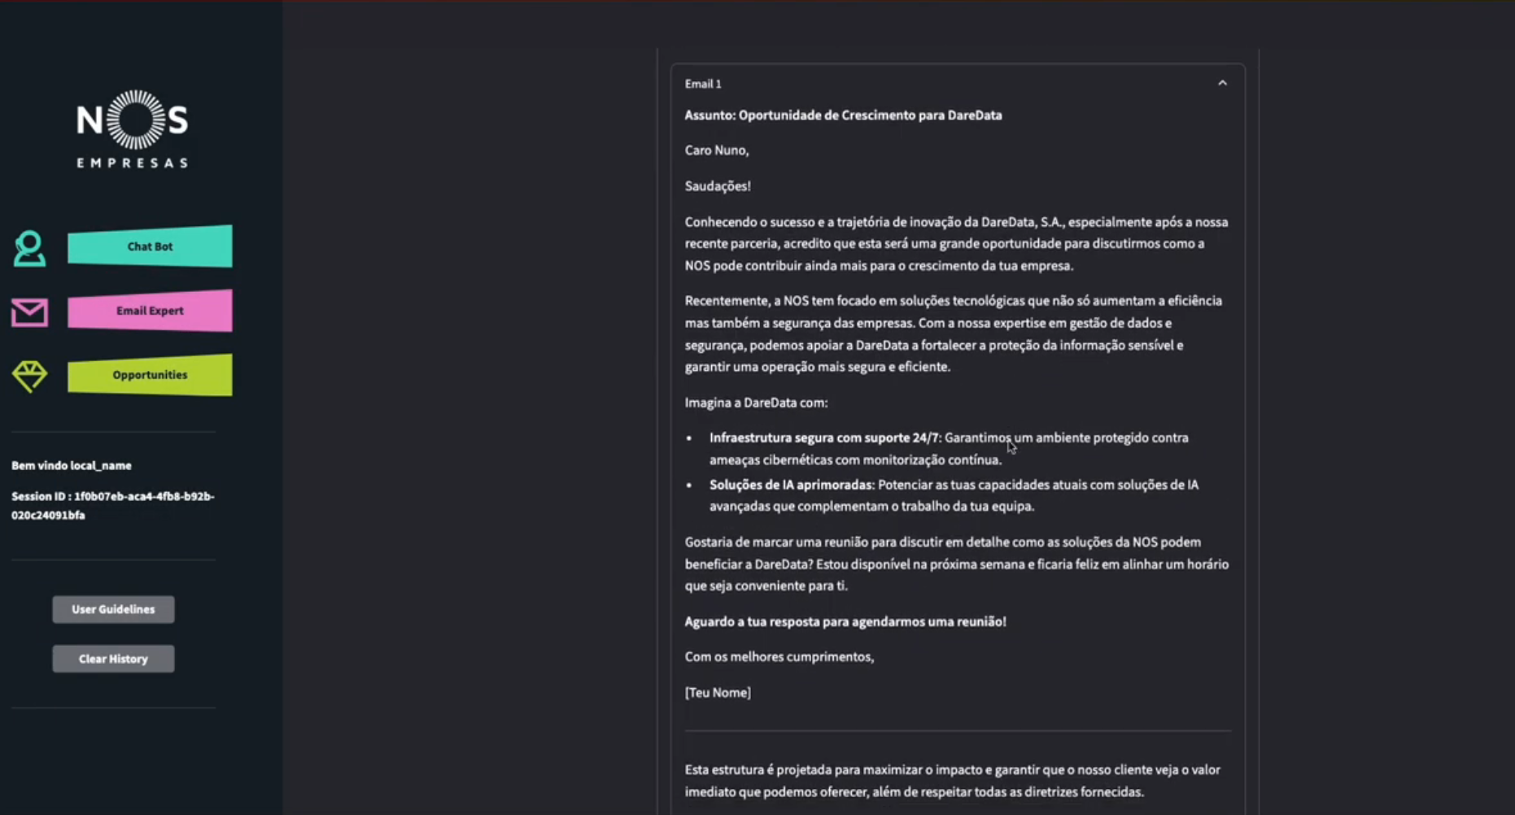Click the Aguardo a tua resposta bold line
1515x815 pixels.
(845, 621)
